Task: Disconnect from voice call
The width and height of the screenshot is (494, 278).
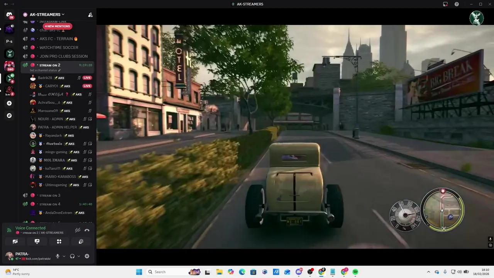Action: [87, 230]
